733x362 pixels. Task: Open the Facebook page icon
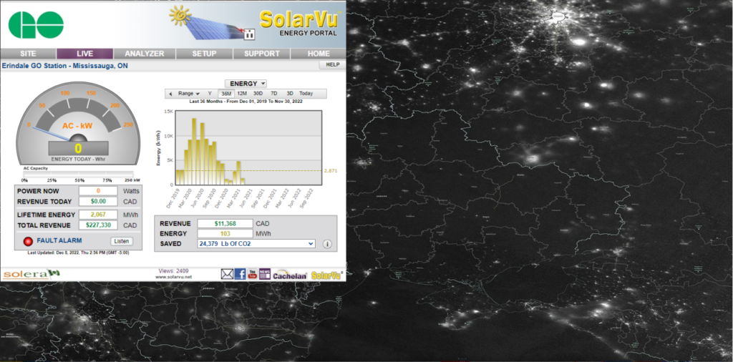coord(240,274)
